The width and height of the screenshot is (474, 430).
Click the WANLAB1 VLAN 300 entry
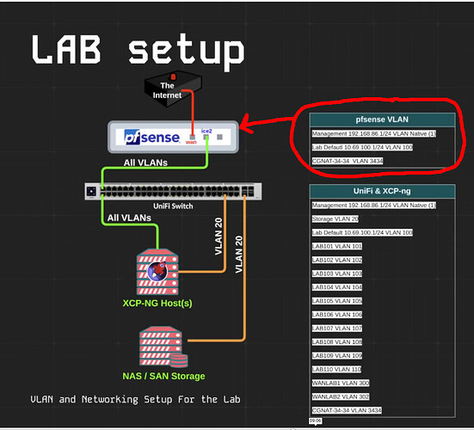(341, 384)
